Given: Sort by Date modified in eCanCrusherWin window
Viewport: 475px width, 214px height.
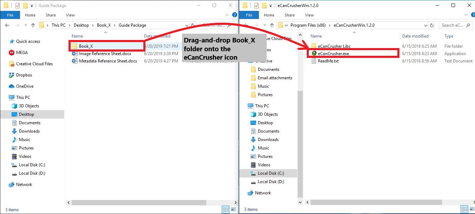Looking at the screenshot, I should 415,36.
